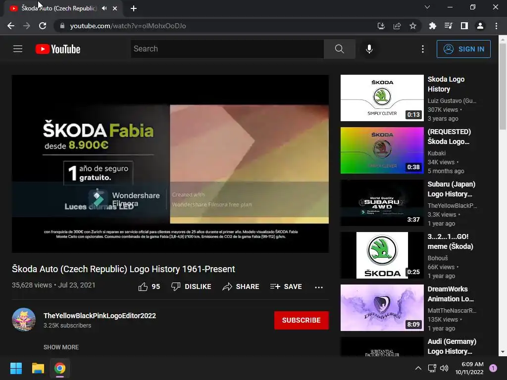Screen dimensions: 507x380
Task: Click Chrome icon in taskbar
Action: (60, 368)
